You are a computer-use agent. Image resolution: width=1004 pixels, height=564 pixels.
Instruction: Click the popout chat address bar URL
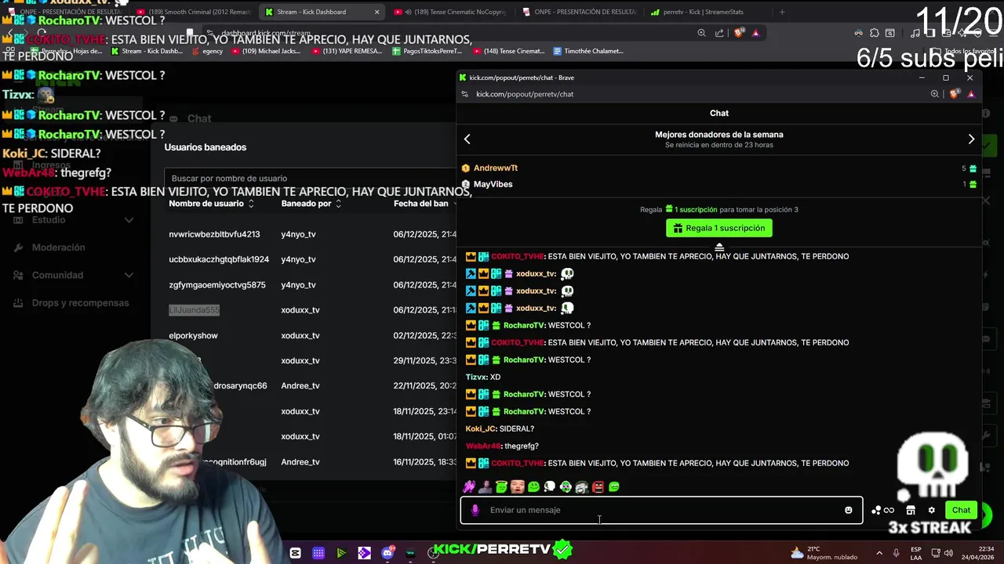click(x=525, y=94)
